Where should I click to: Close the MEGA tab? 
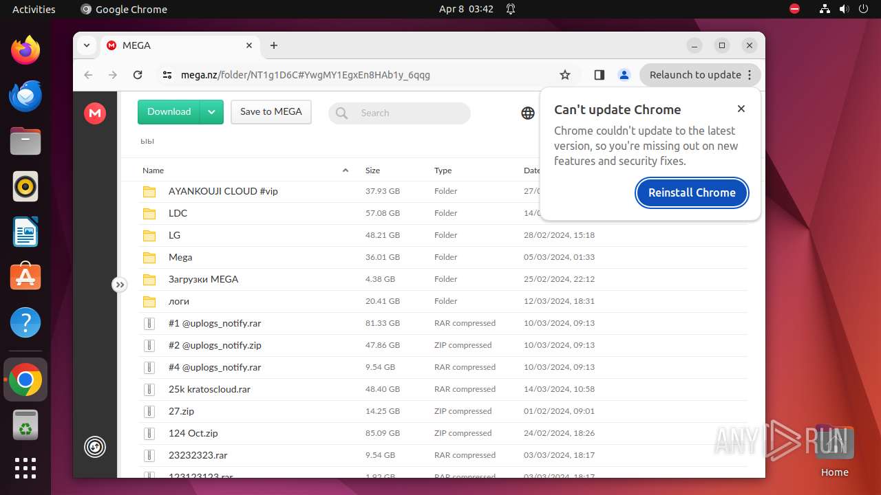(249, 45)
